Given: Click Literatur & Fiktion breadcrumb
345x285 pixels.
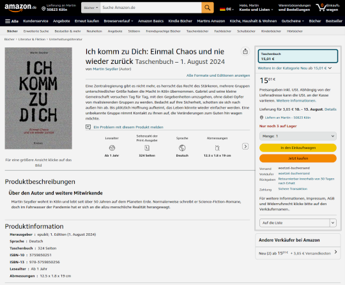Looking at the screenshot, I should (32, 39).
